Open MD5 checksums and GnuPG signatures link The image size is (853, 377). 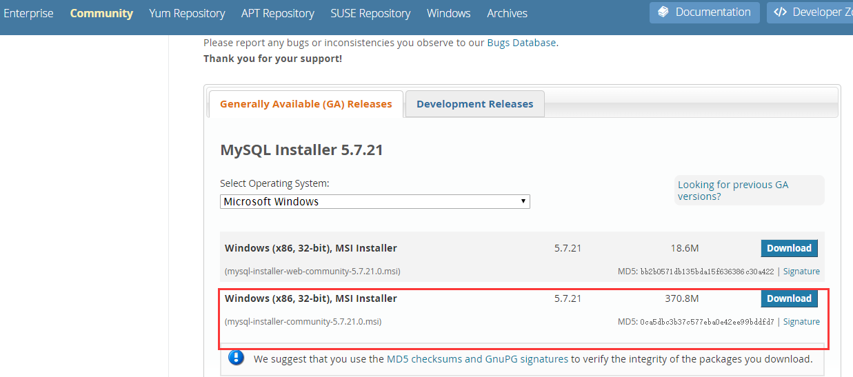(x=477, y=359)
